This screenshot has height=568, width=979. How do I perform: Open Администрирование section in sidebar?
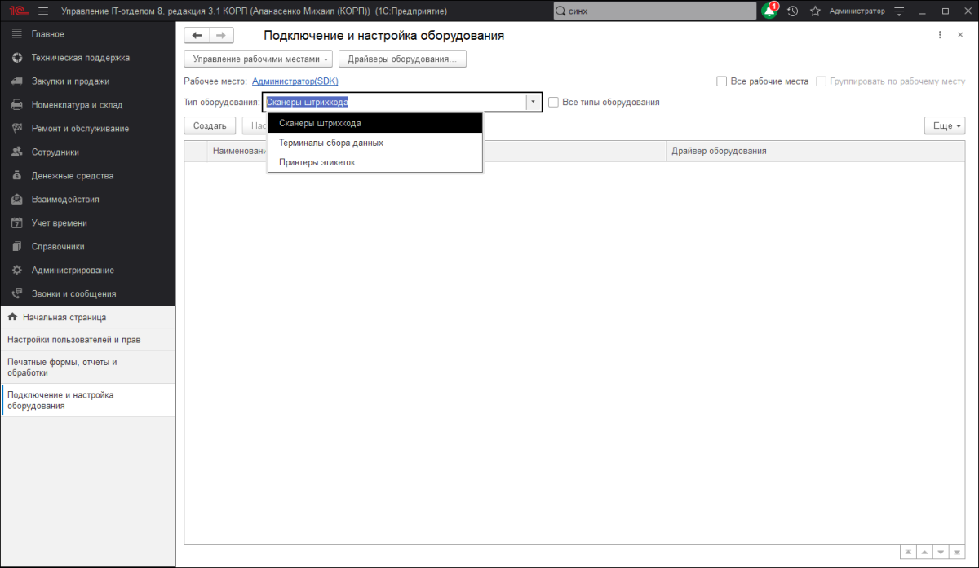73,270
